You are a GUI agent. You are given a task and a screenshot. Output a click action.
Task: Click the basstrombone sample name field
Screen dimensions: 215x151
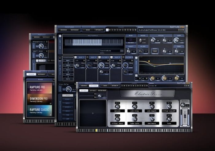click(110, 51)
